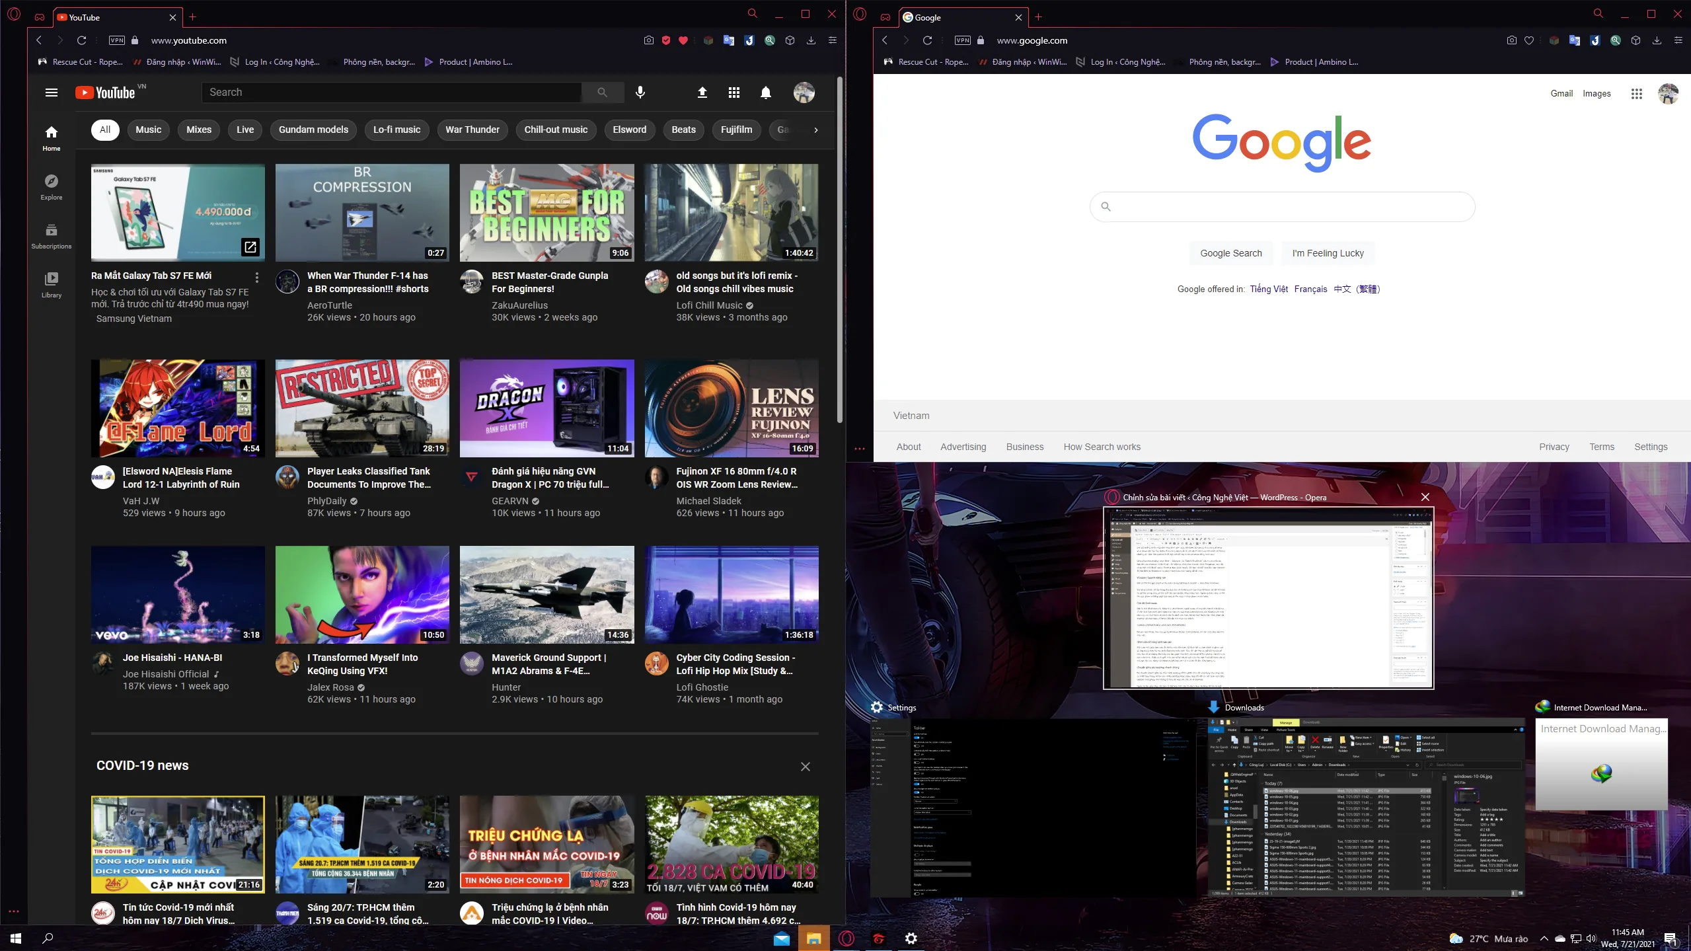Expand more topic chips arrow
Viewport: 1691px width, 951px height.
(x=816, y=130)
